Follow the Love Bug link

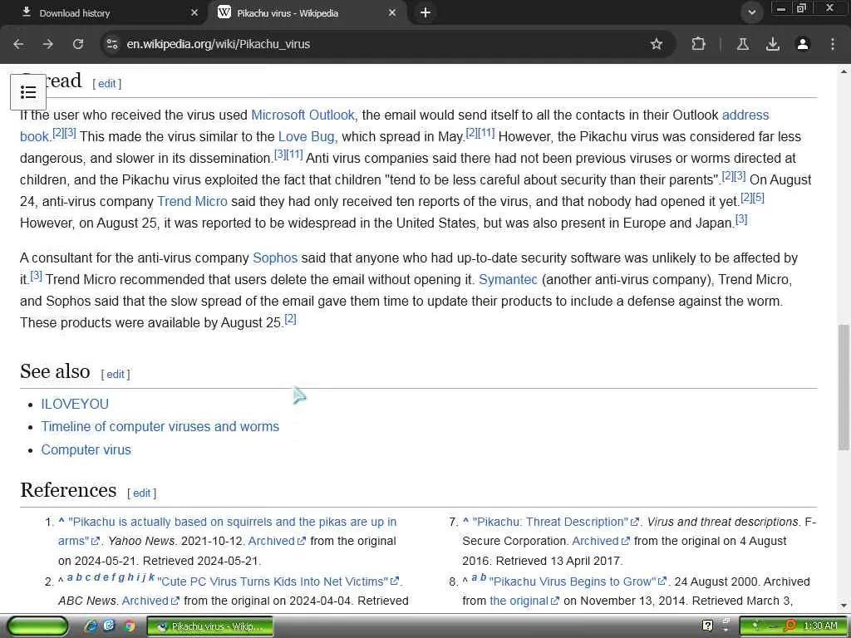tap(306, 137)
